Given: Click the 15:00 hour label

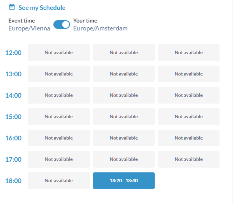Looking at the screenshot, I should tap(13, 117).
